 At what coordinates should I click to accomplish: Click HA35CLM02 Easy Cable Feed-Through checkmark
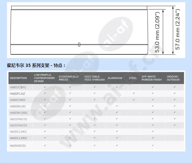click(x=95, y=138)
